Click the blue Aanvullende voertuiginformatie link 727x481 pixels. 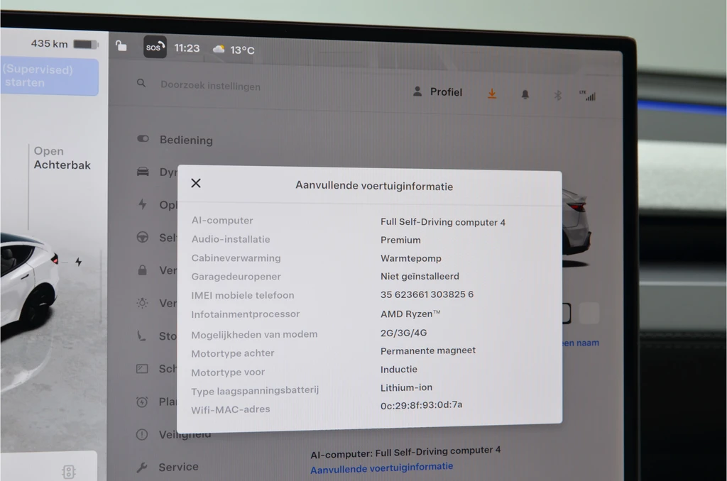(x=381, y=468)
